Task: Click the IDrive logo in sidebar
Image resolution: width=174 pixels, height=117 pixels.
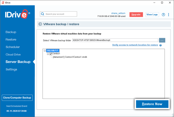Action: [x=18, y=14]
